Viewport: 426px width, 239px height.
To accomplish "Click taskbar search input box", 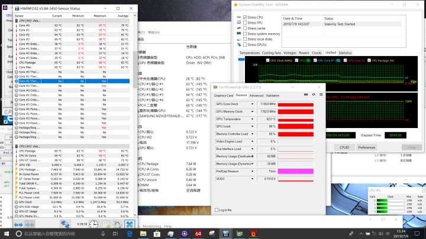I will pos(61,234).
